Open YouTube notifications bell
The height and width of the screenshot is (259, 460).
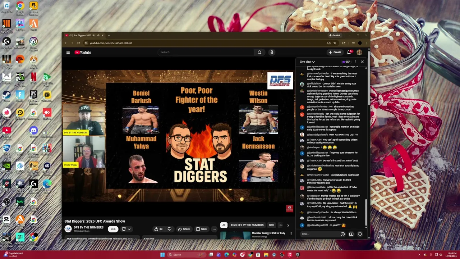[x=349, y=52]
